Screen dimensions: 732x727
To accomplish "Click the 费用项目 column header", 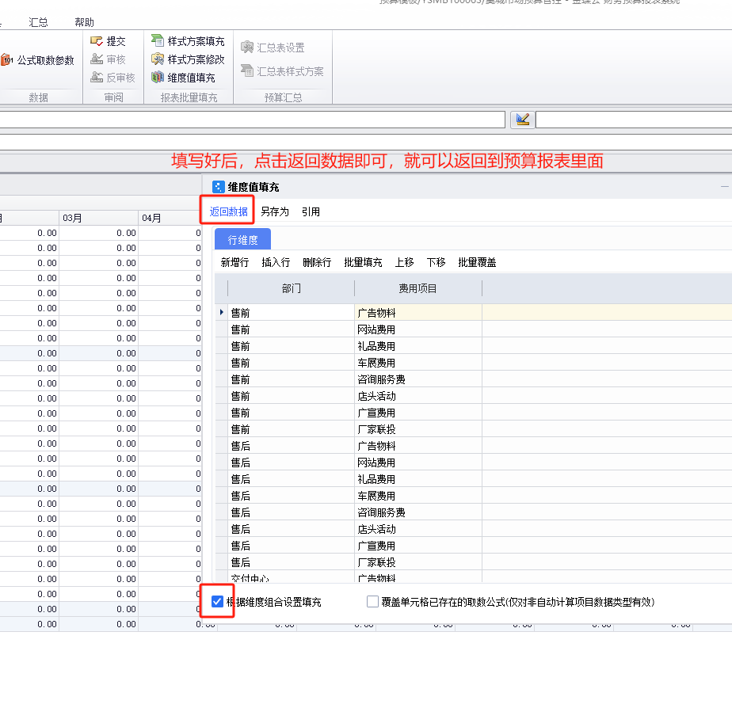I will [x=417, y=288].
